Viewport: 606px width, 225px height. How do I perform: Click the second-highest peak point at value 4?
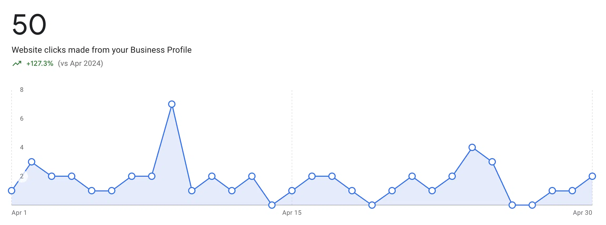[472, 147]
